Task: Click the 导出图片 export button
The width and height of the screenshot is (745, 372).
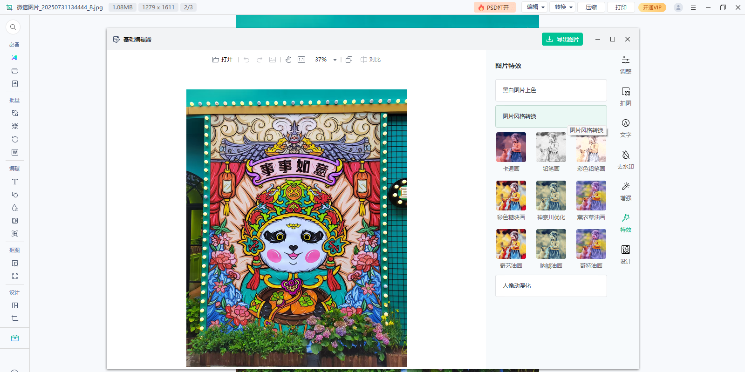Action: pos(562,39)
